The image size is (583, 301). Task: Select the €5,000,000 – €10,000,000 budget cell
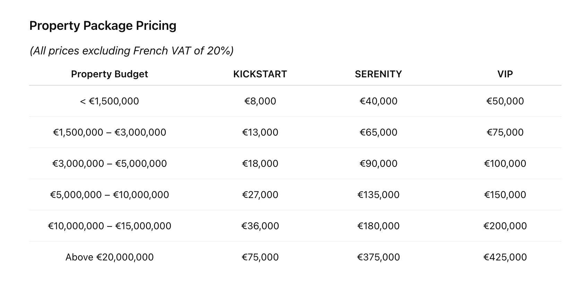(x=110, y=195)
